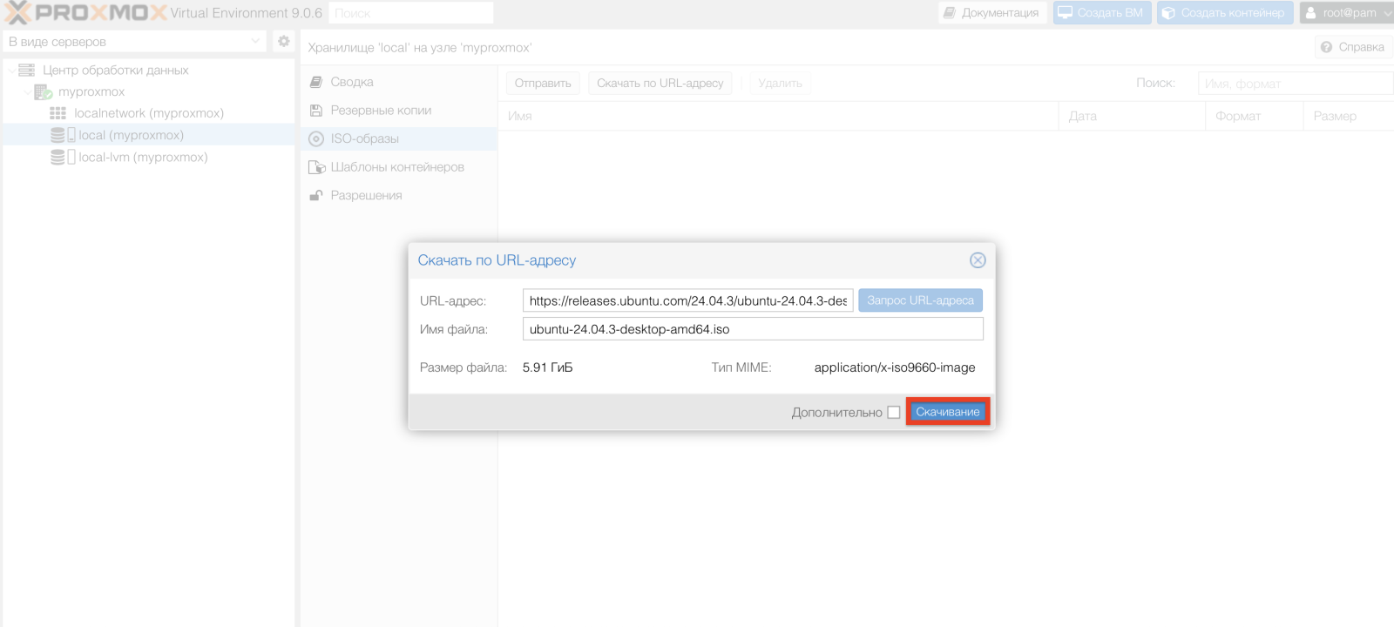The width and height of the screenshot is (1394, 627).
Task: Click the Документация button
Action: coord(991,13)
